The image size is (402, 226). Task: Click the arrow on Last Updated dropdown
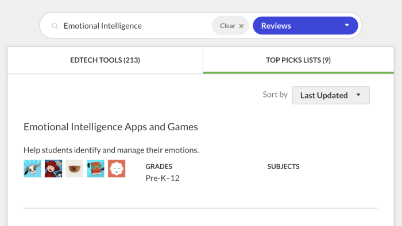point(358,95)
